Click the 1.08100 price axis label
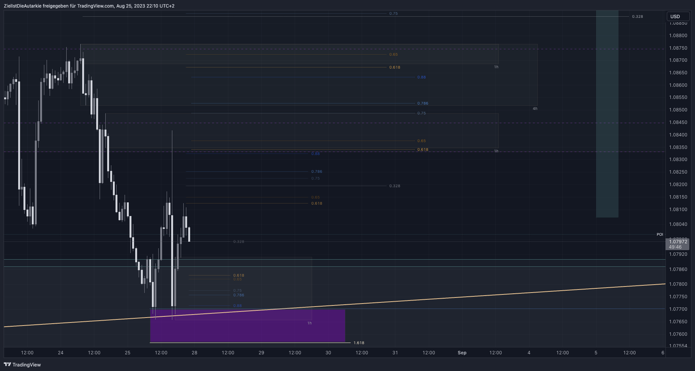Image resolution: width=695 pixels, height=371 pixels. click(x=678, y=210)
